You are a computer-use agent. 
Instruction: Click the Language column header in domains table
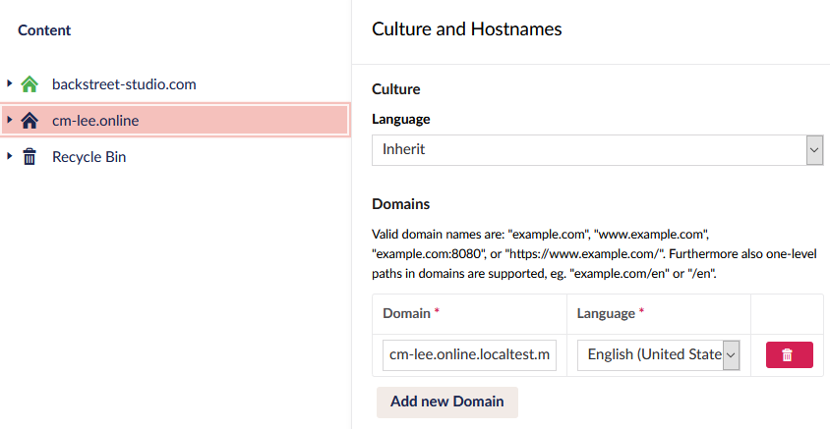click(x=606, y=313)
